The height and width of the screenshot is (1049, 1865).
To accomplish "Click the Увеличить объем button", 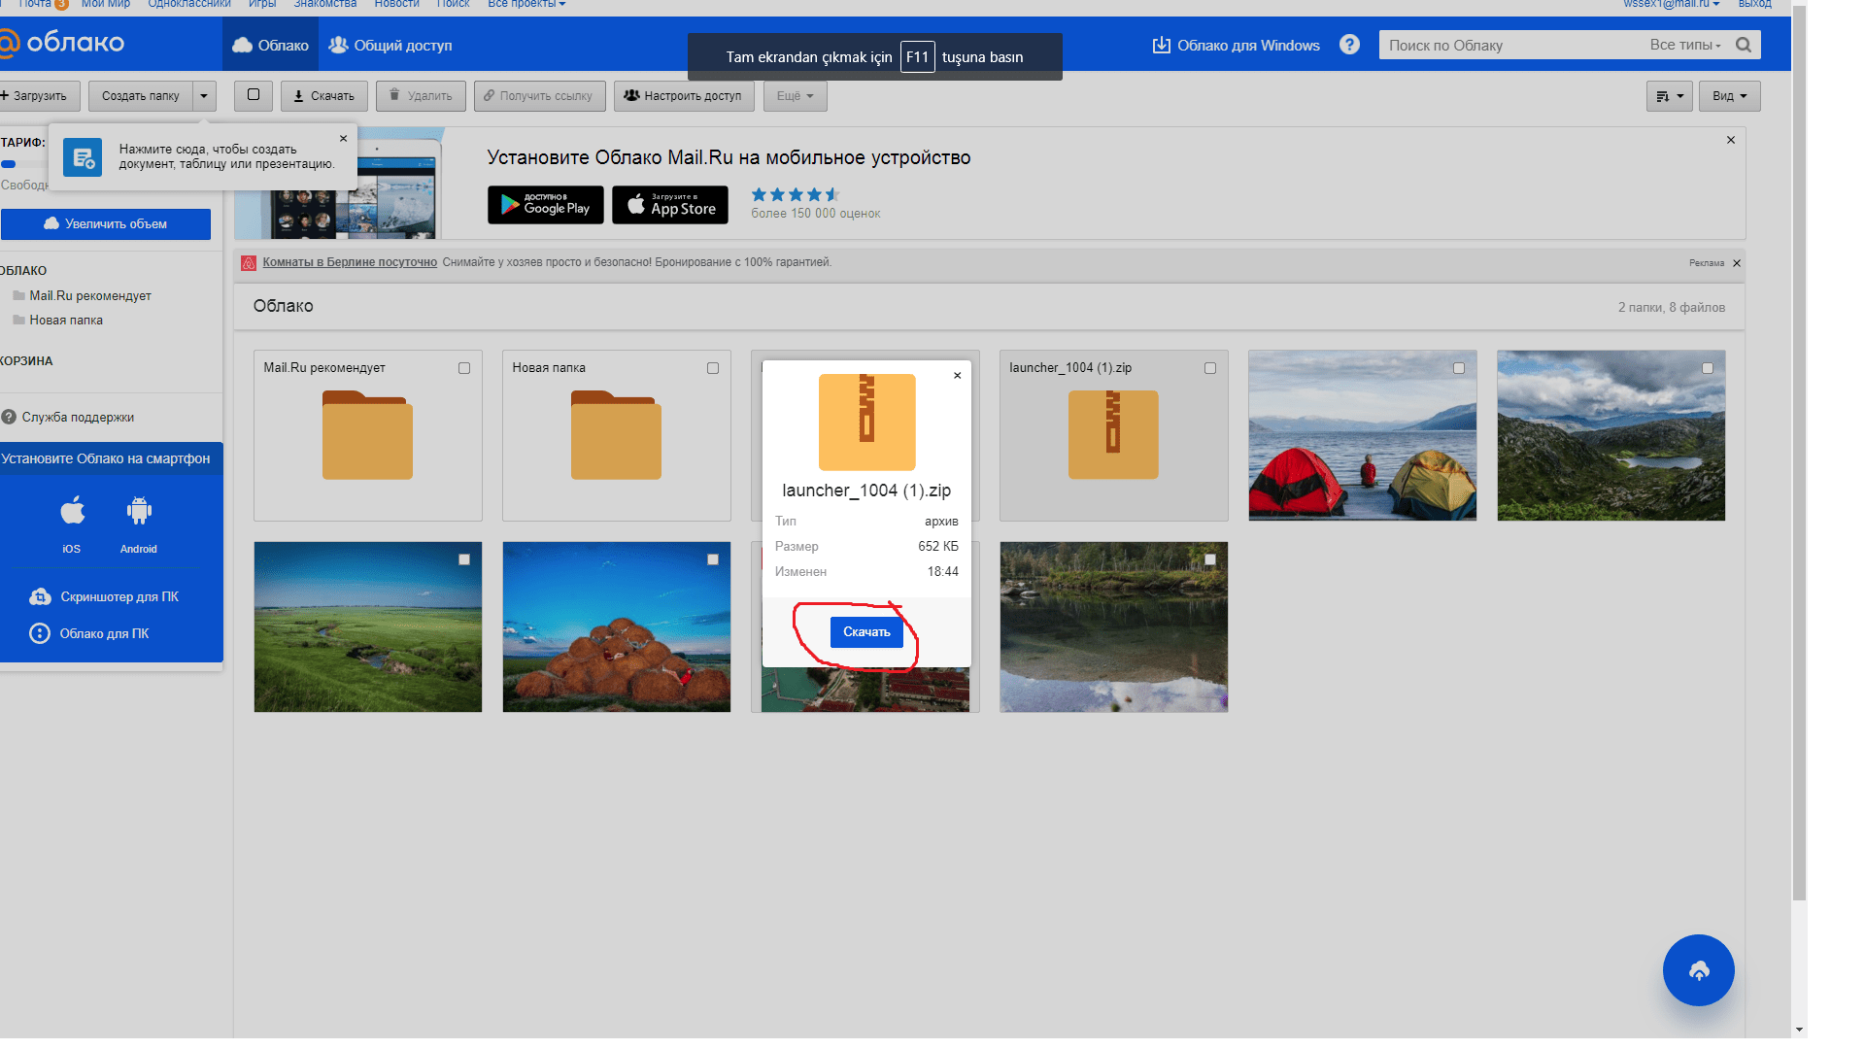I will [x=106, y=224].
